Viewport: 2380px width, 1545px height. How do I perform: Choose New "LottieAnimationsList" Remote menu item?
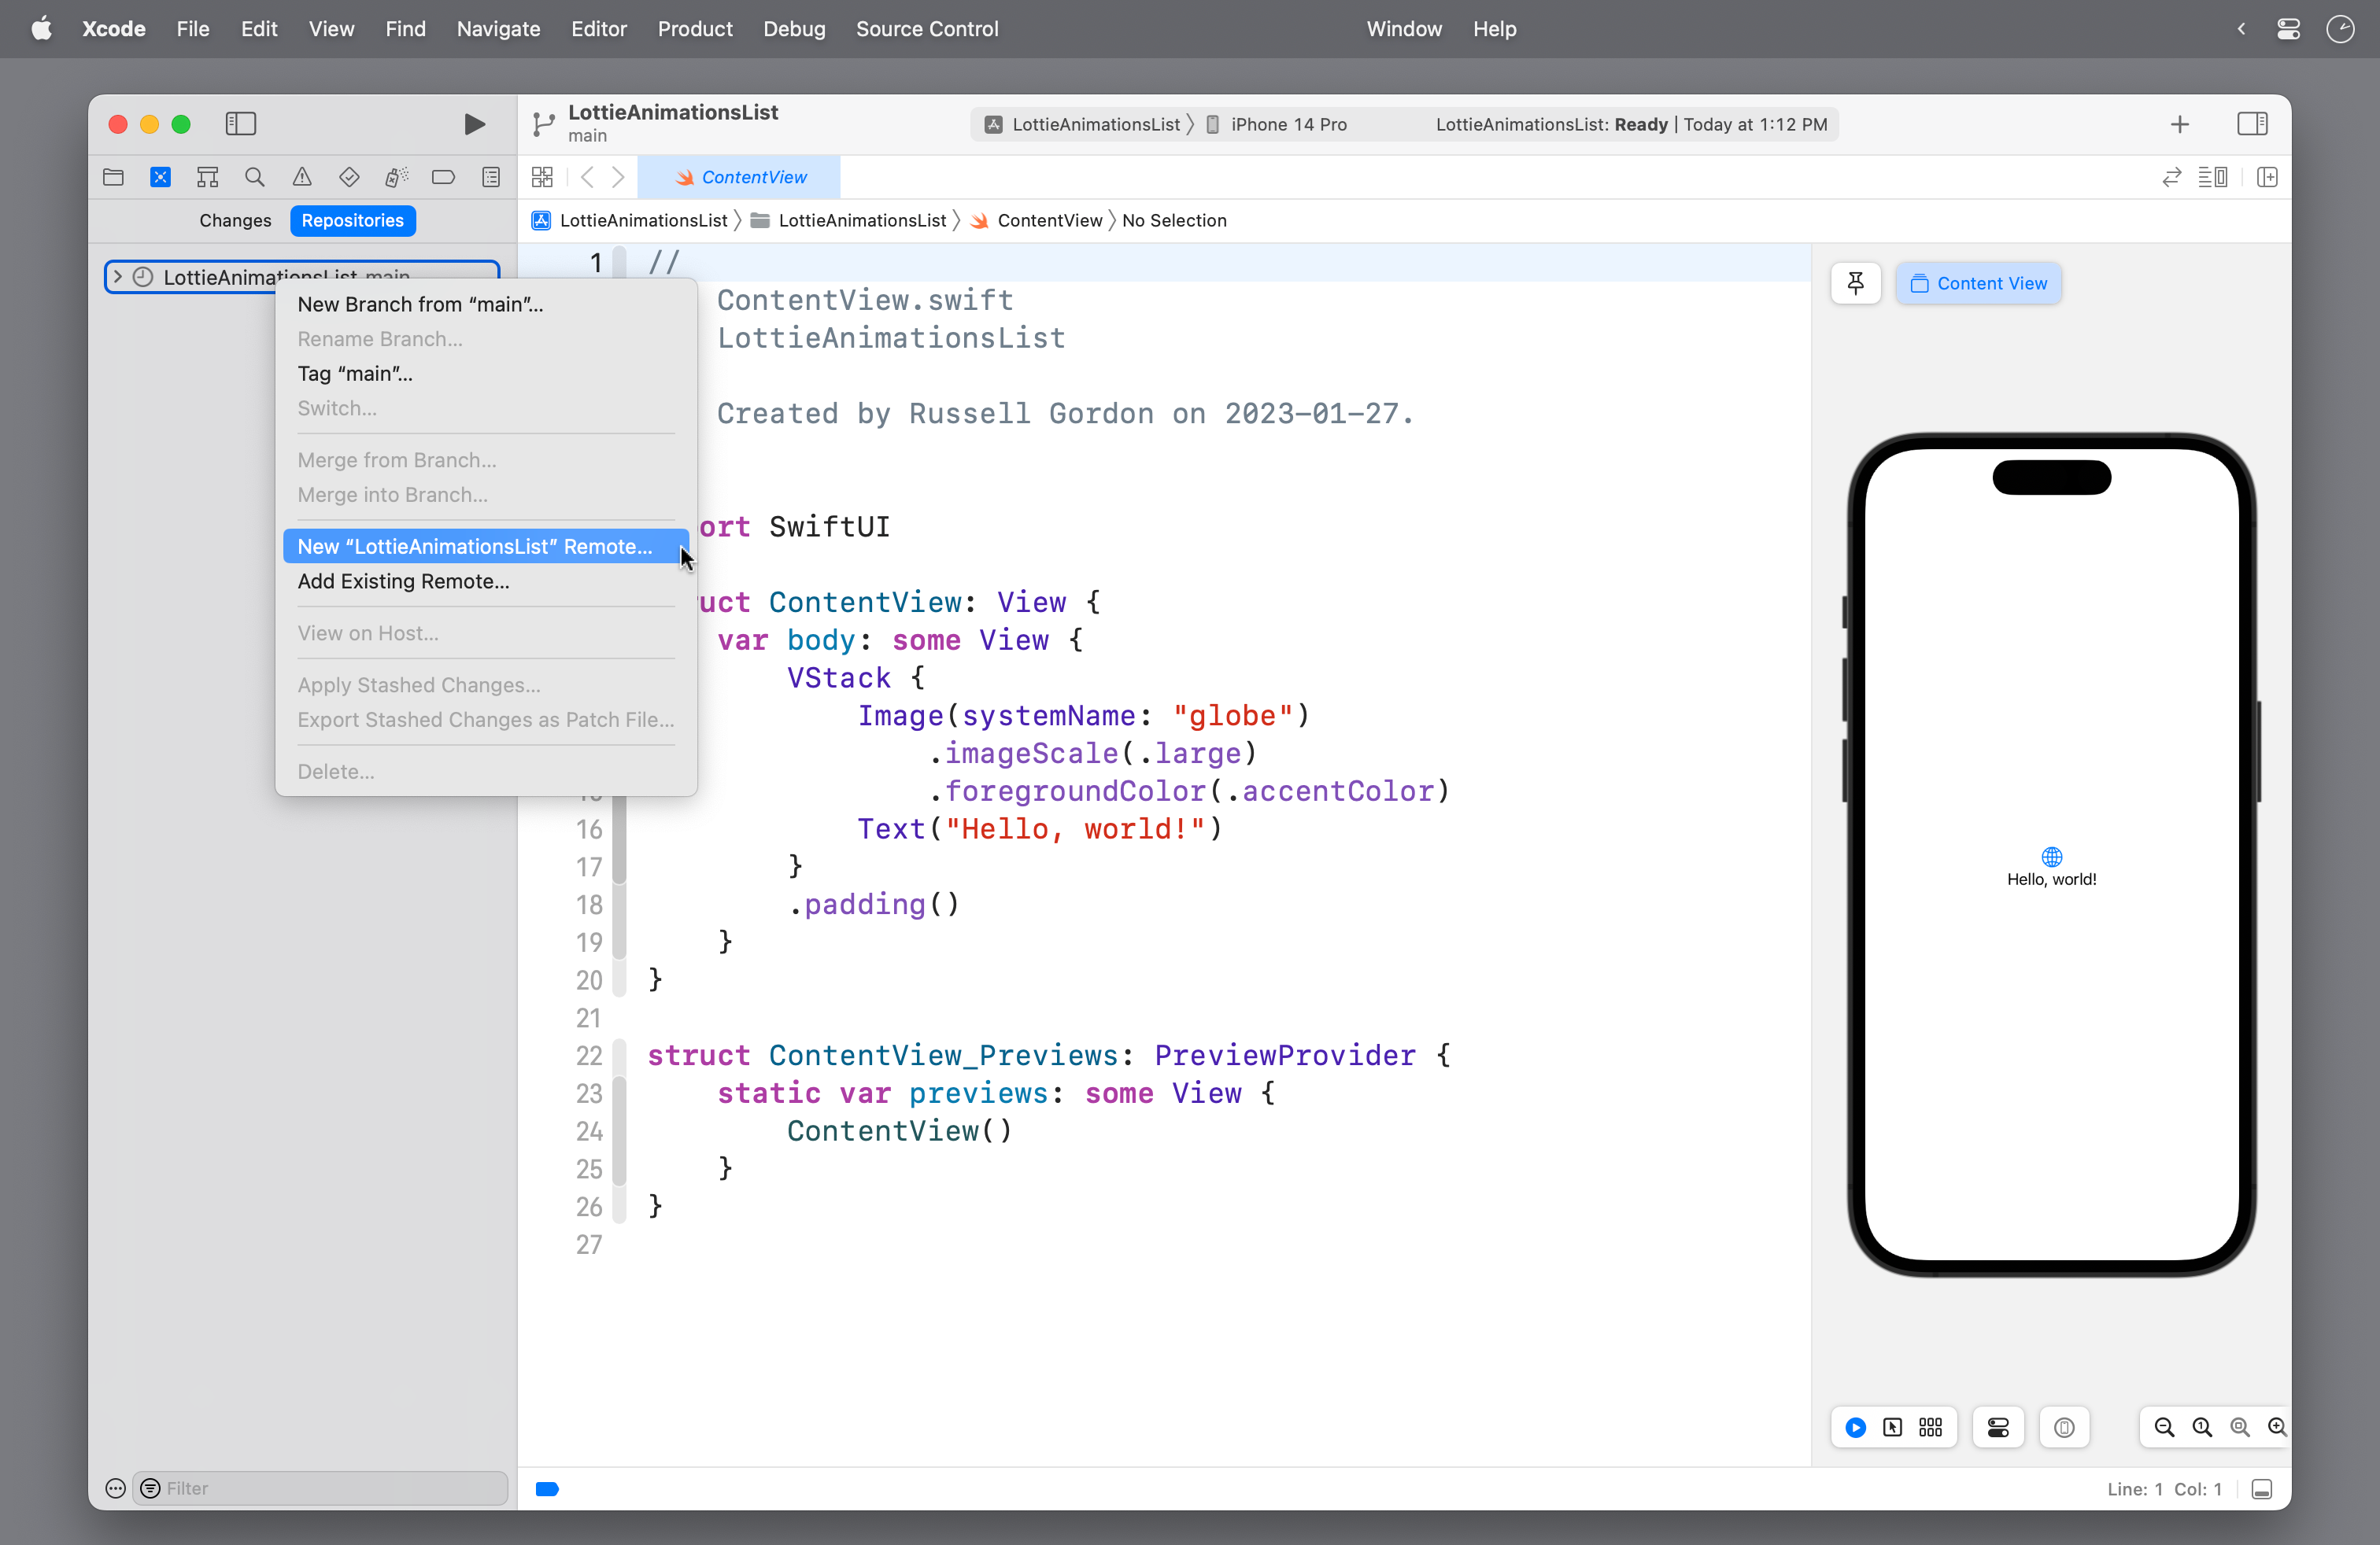[474, 547]
